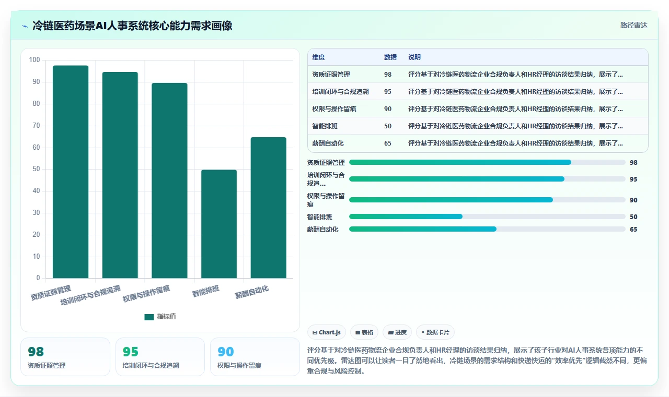Click value 50 in the table

(x=387, y=126)
